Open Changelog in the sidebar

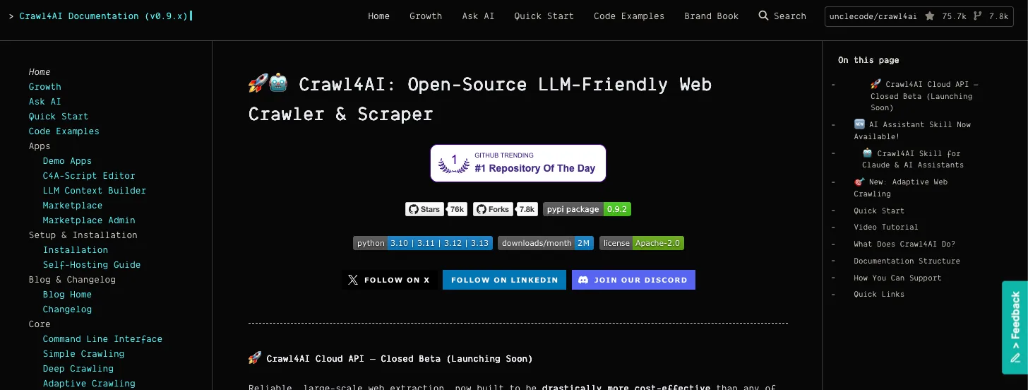coord(67,309)
